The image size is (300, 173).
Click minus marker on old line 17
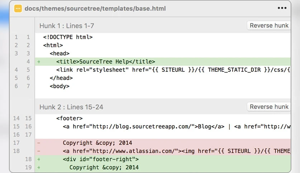click(x=39, y=143)
